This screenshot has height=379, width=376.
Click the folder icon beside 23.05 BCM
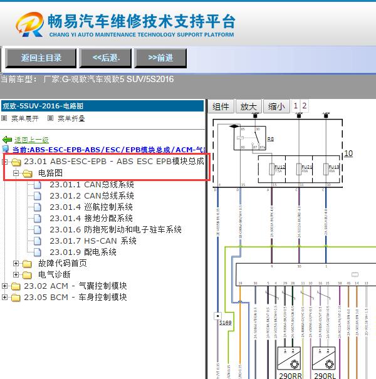[16, 298]
